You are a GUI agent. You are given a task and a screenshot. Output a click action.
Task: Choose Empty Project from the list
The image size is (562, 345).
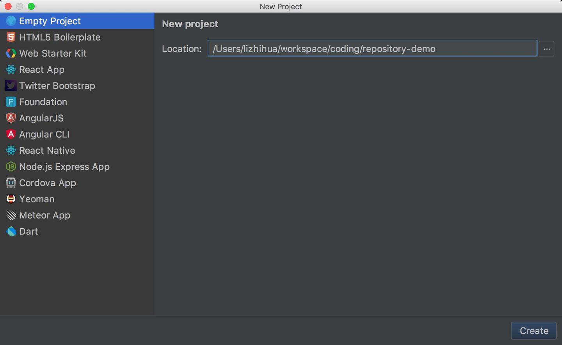(50, 21)
